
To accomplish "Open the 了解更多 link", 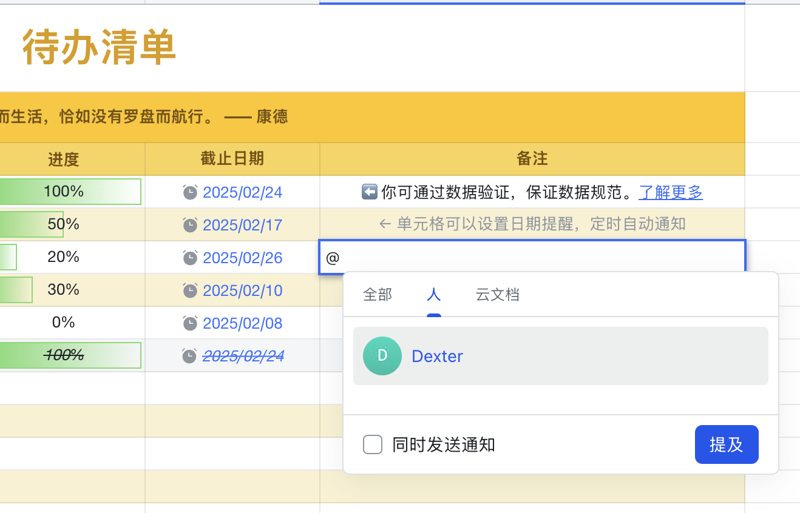I will 671,192.
